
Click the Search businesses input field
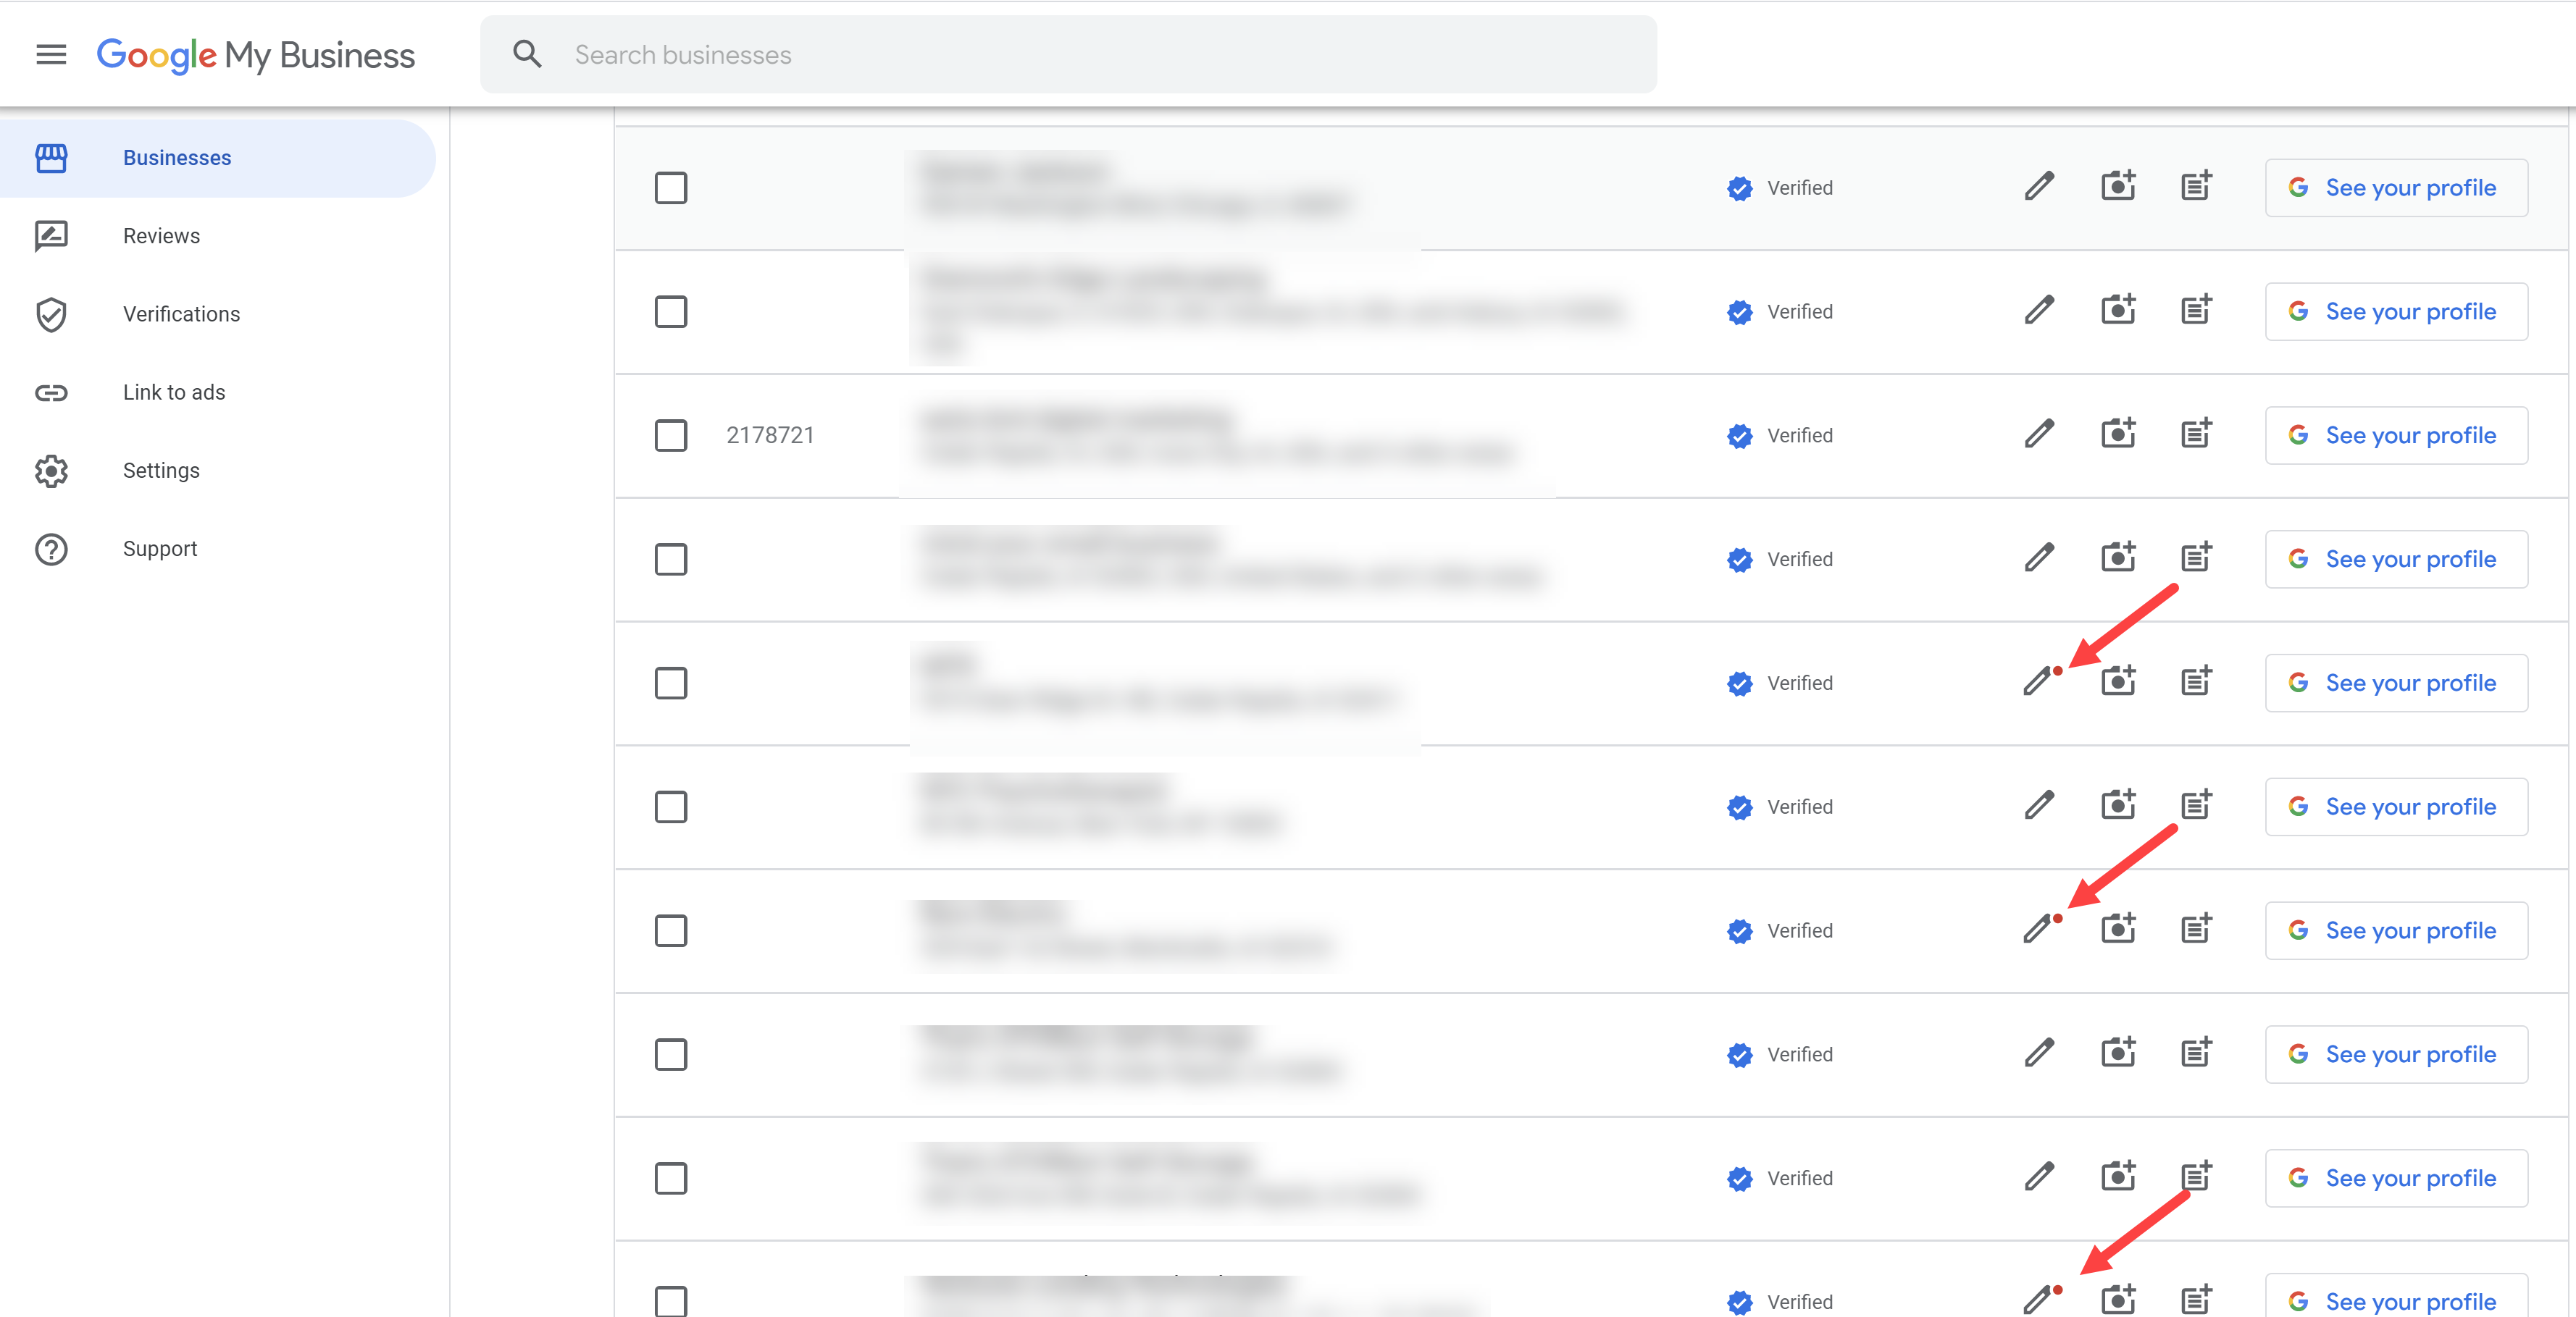coord(1066,54)
